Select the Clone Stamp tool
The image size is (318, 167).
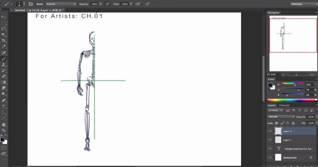coord(3,65)
